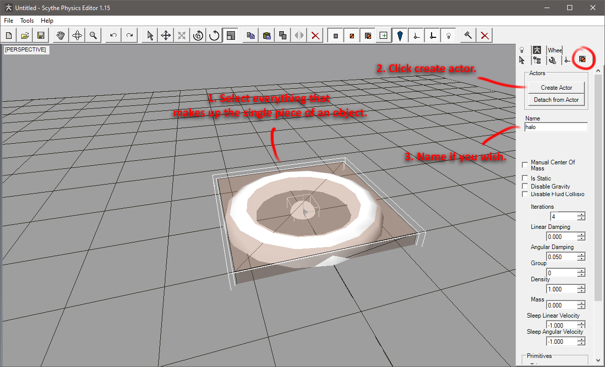
Task: Switch to the axis joint panel tab
Action: (568, 60)
